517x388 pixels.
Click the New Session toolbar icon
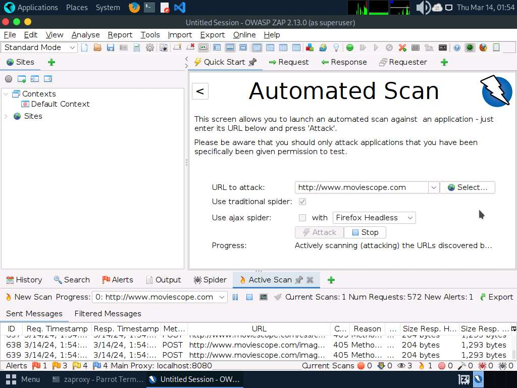coord(84,47)
